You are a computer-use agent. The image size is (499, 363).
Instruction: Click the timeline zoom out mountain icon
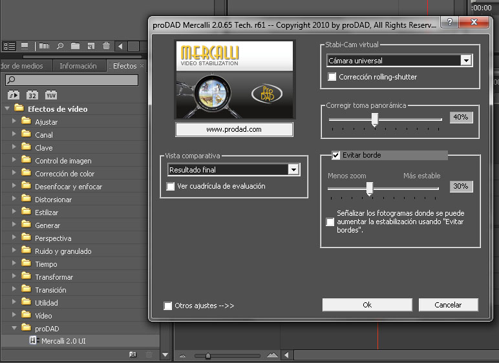[x=182, y=355]
